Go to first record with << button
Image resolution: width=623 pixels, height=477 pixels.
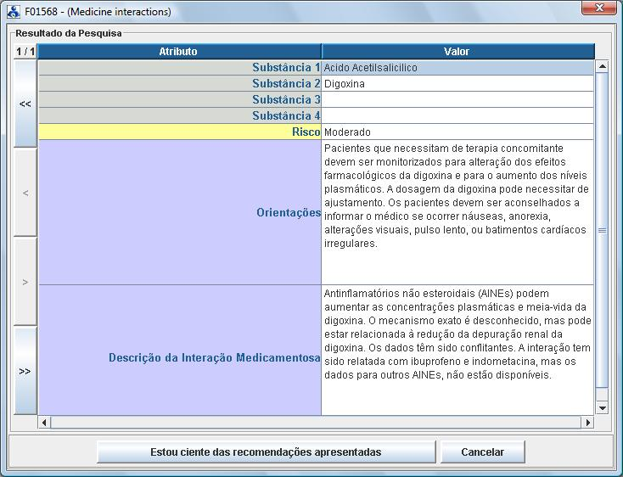point(25,104)
